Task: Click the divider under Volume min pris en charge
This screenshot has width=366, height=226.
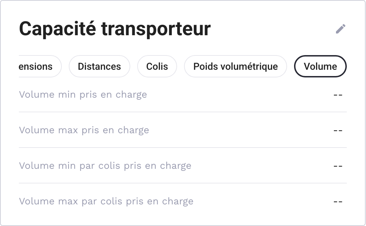Action: click(183, 112)
